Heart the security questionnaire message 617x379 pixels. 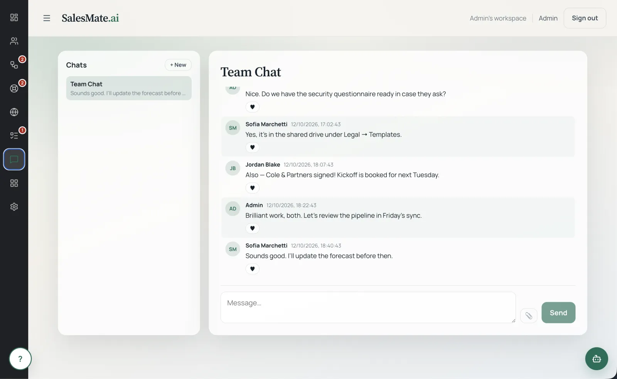[x=252, y=107]
